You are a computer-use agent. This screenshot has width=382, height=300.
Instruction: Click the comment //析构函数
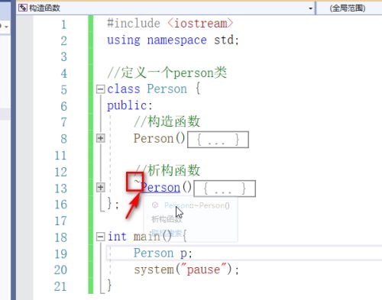click(167, 170)
